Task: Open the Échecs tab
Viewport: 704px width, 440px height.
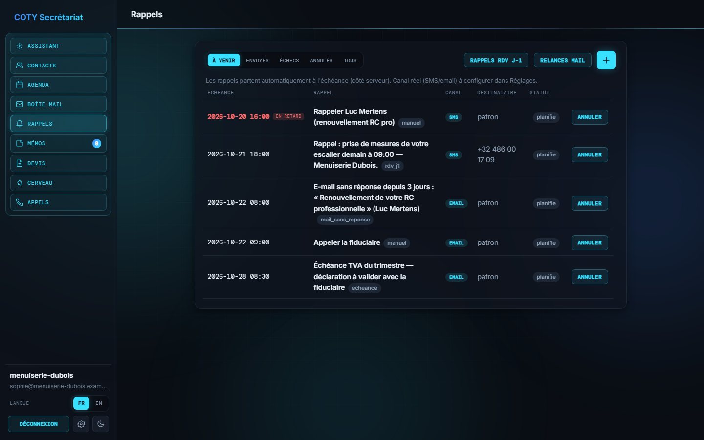Action: [x=289, y=60]
